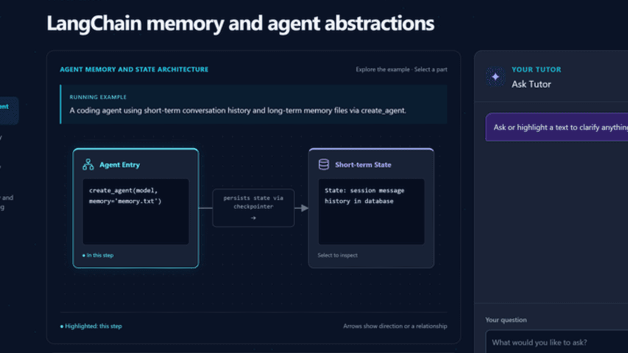Click the 'RUNNING EXAMPLE' label
628x353 pixels.
[98, 97]
